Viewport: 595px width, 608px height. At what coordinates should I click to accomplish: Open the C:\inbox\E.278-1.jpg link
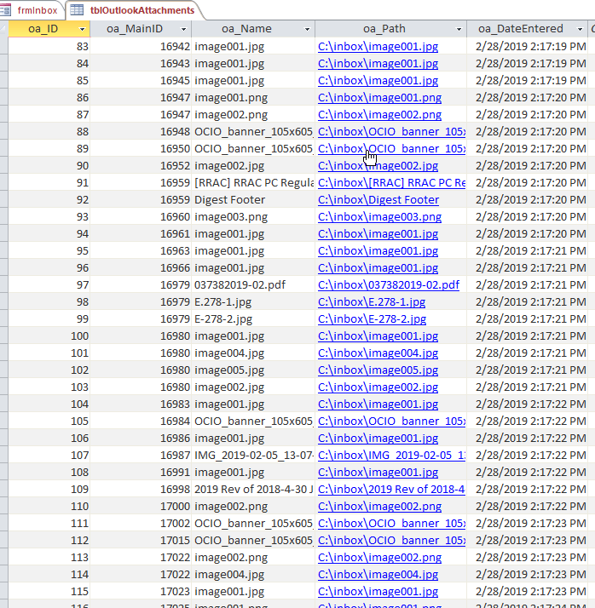coord(372,302)
